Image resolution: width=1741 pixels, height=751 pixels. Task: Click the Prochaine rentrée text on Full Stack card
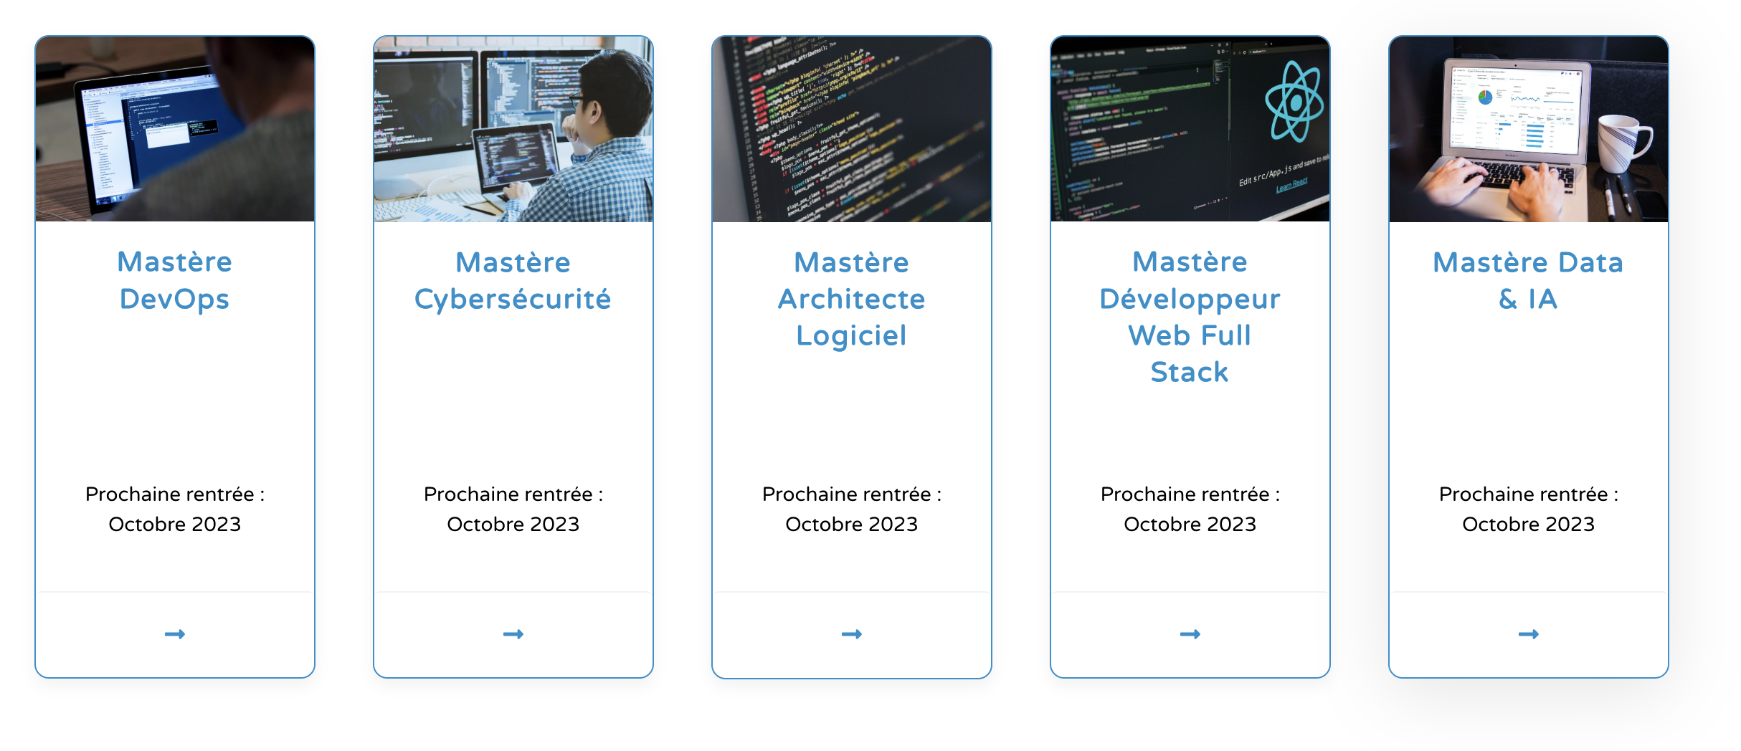point(1190,494)
